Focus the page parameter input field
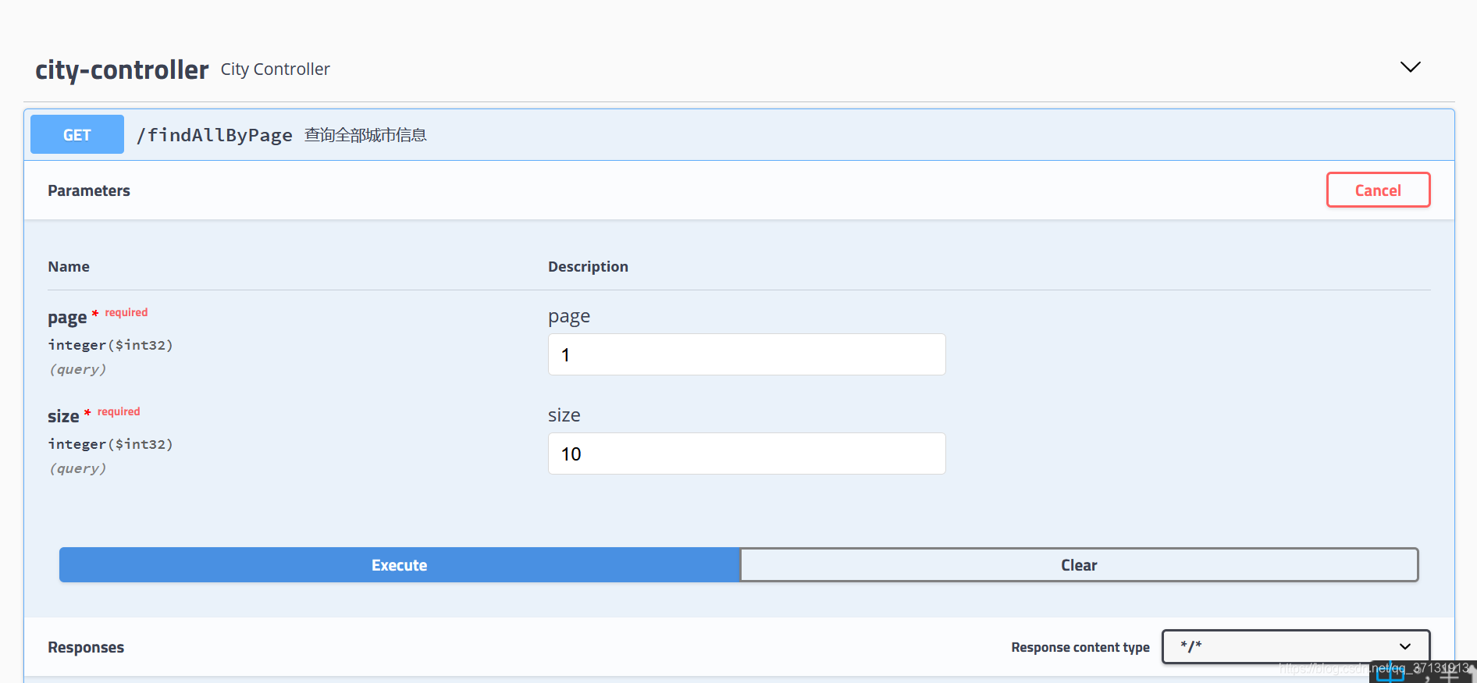Screen dimensions: 1477x683 point(746,354)
